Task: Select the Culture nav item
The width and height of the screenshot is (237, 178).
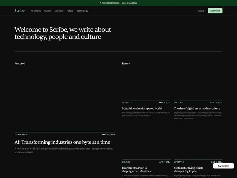Action: point(48,11)
